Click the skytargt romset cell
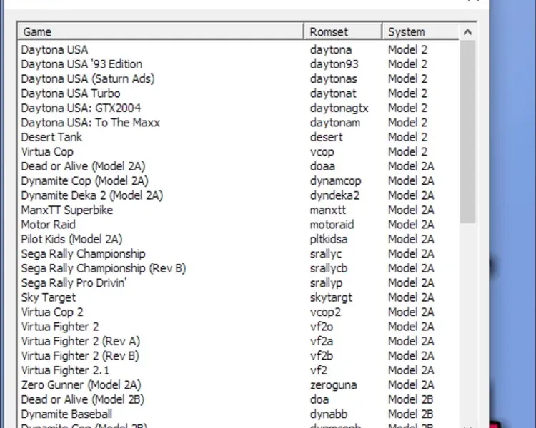Viewport: 536px width, 428px height. coord(331,297)
